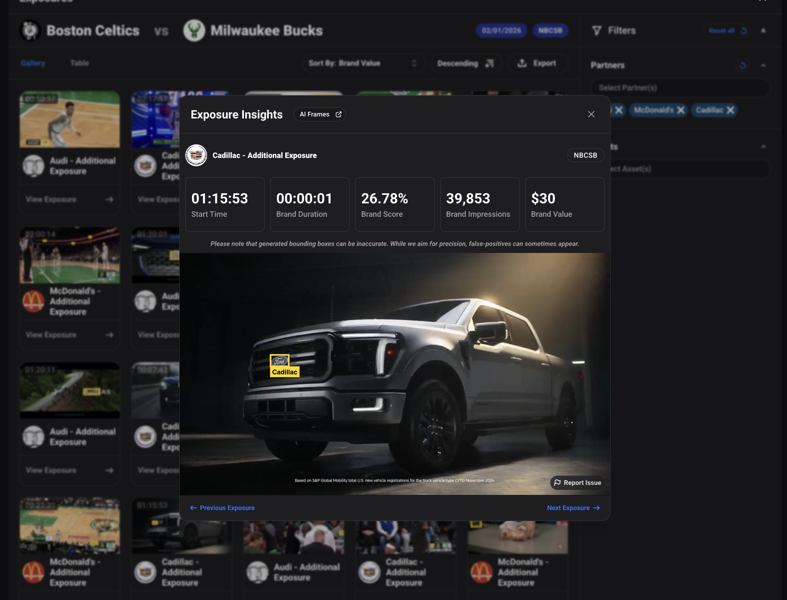Click the Audi logo on the 01:20:11 card
This screenshot has width=787, height=600.
click(33, 437)
